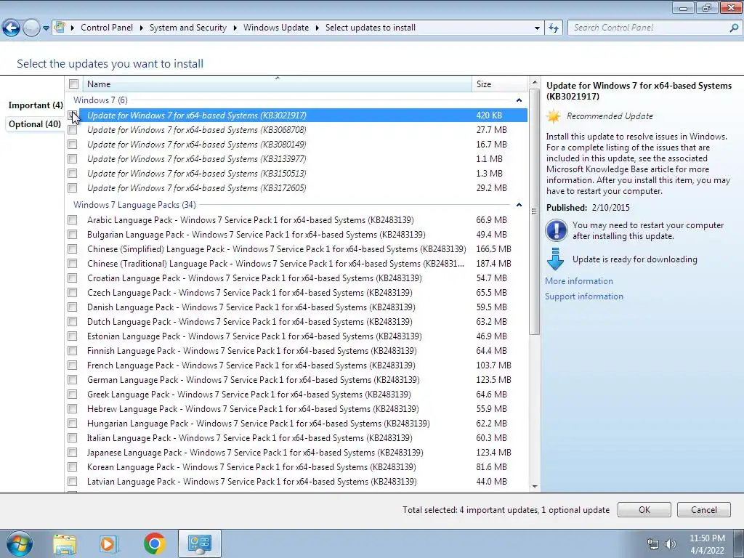Click the Recommended Update star icon
The image size is (744, 558).
tap(553, 116)
